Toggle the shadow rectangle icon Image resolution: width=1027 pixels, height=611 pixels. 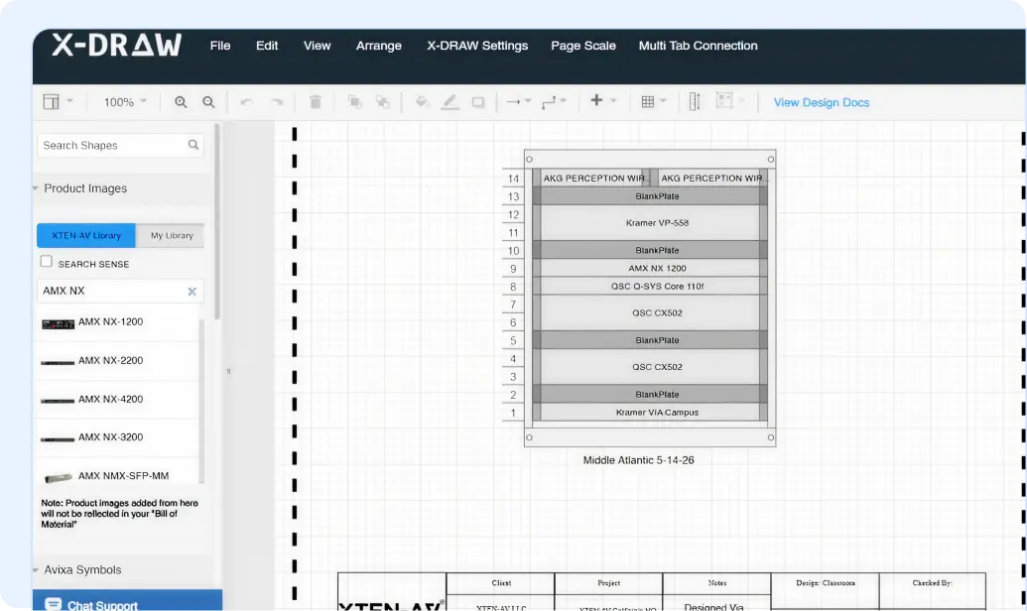pyautogui.click(x=478, y=102)
